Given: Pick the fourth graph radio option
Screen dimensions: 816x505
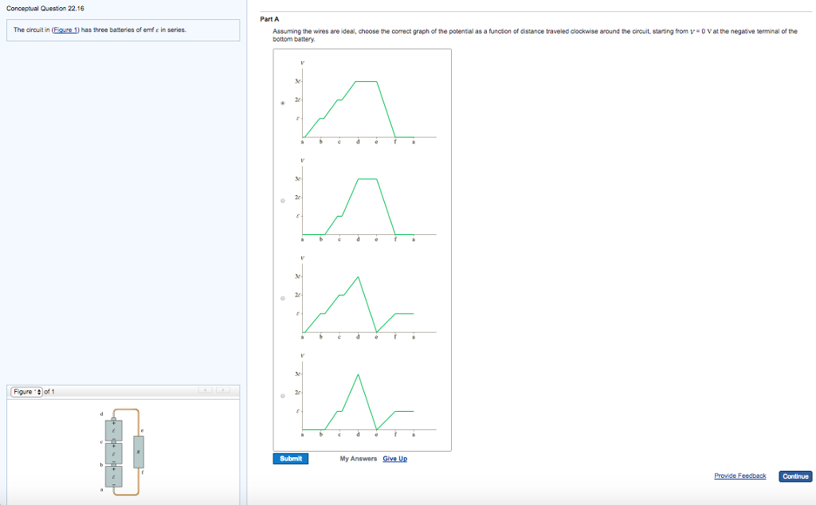Looking at the screenshot, I should (x=283, y=396).
